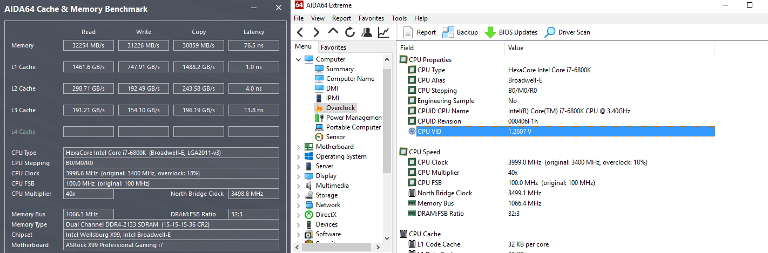Select the CPU Type row in CPU Properties
Screen dimensions: 768x253
coord(562,70)
